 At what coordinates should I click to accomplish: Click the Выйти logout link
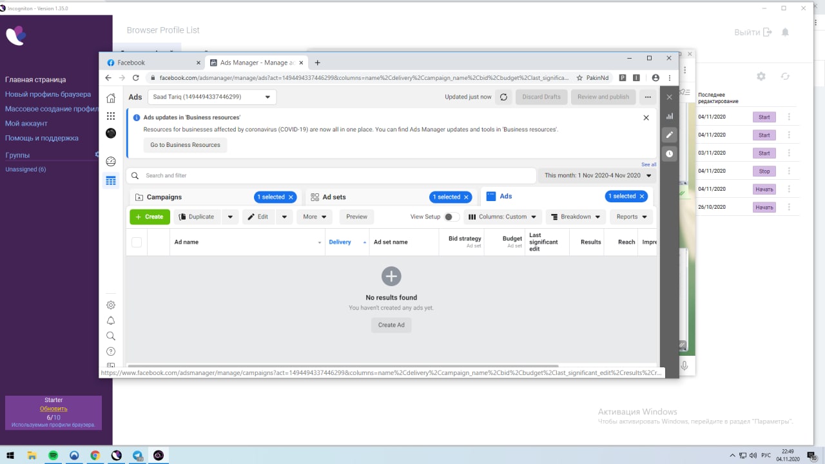753,32
